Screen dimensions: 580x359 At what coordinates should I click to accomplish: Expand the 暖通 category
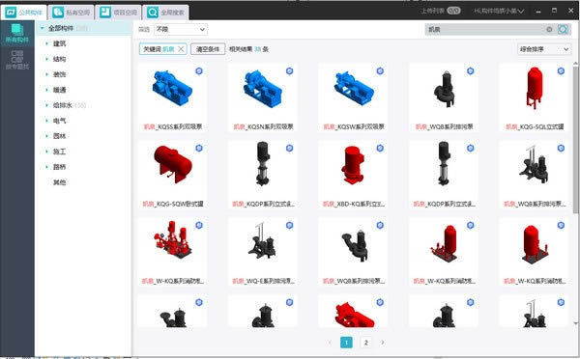tap(47, 90)
